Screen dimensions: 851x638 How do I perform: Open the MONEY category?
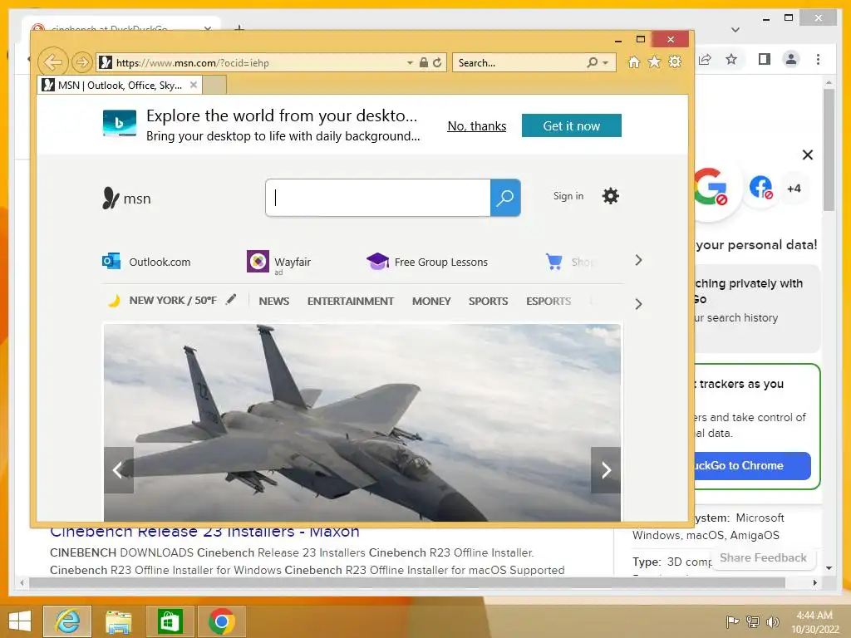pyautogui.click(x=431, y=301)
